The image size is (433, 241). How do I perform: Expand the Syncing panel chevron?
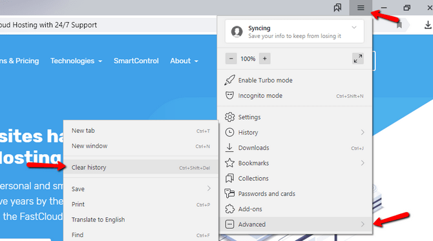354,28
